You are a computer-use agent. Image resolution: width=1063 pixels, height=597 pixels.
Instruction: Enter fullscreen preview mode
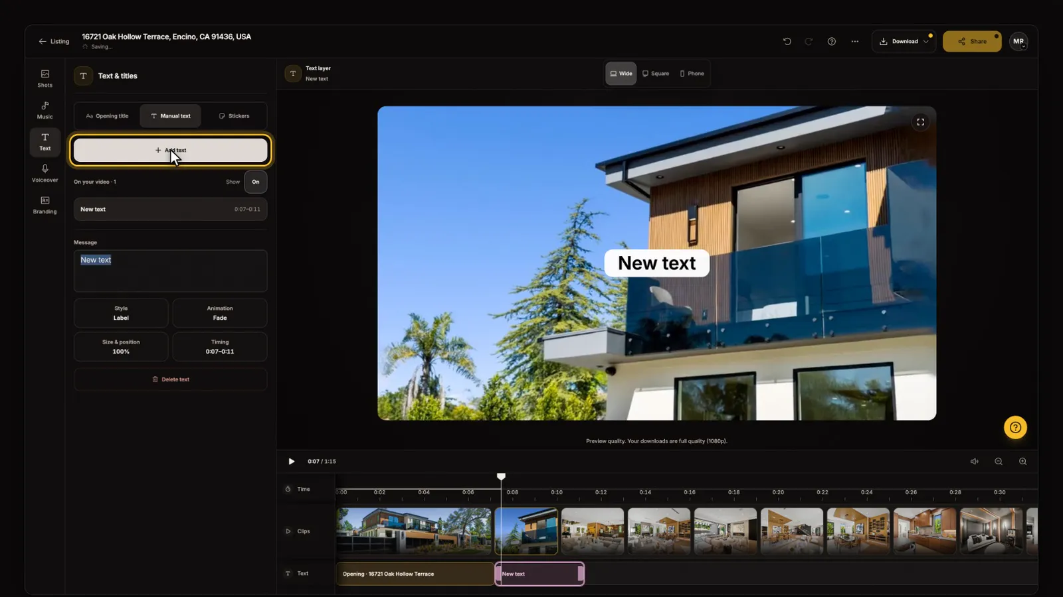[920, 122]
